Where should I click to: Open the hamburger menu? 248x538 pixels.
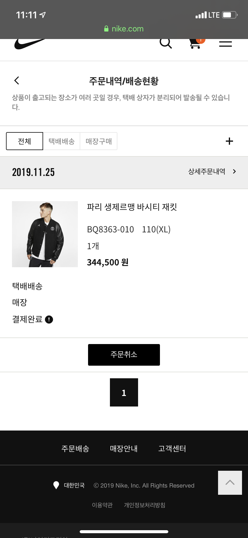pyautogui.click(x=225, y=44)
